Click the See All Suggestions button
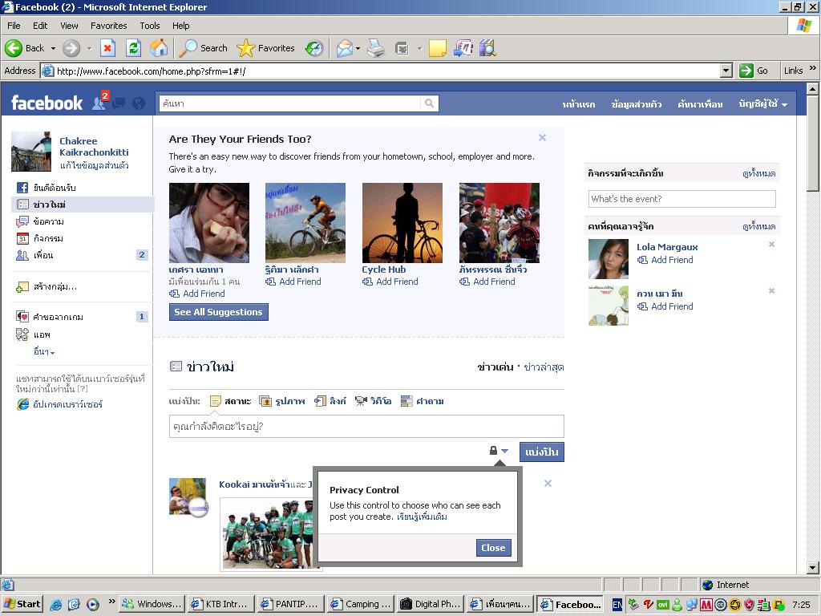Image resolution: width=821 pixels, height=616 pixels. click(218, 312)
